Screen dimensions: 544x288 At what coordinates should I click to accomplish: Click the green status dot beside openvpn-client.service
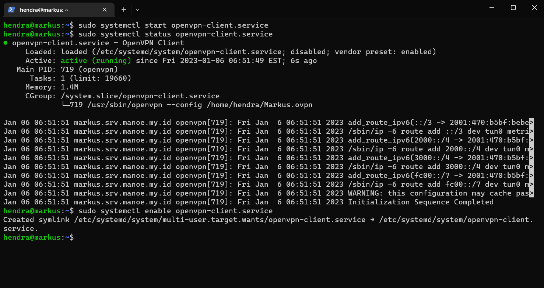click(x=5, y=43)
